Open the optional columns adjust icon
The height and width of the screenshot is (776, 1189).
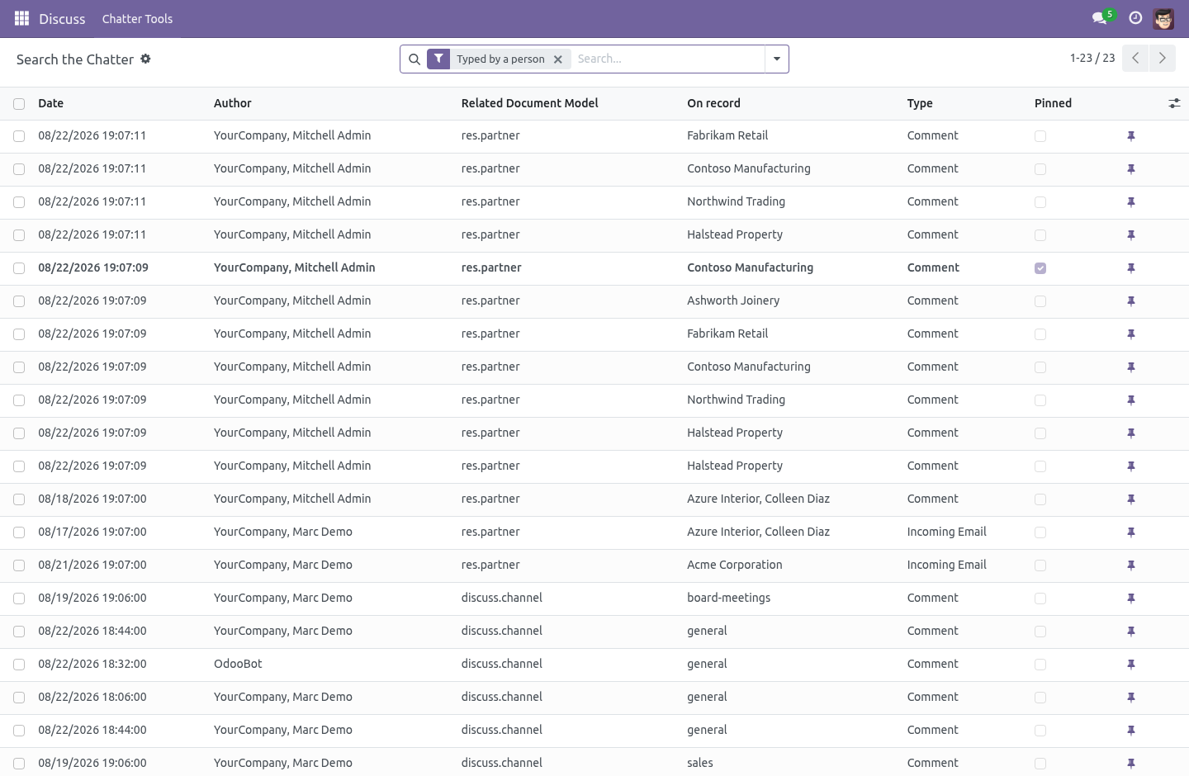[1174, 103]
